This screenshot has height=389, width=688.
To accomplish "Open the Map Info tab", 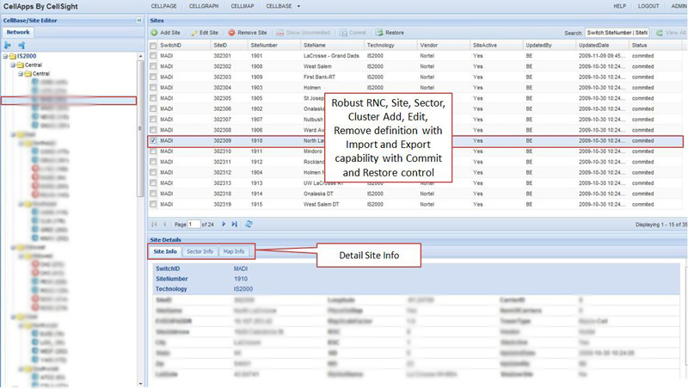I will pyautogui.click(x=234, y=251).
